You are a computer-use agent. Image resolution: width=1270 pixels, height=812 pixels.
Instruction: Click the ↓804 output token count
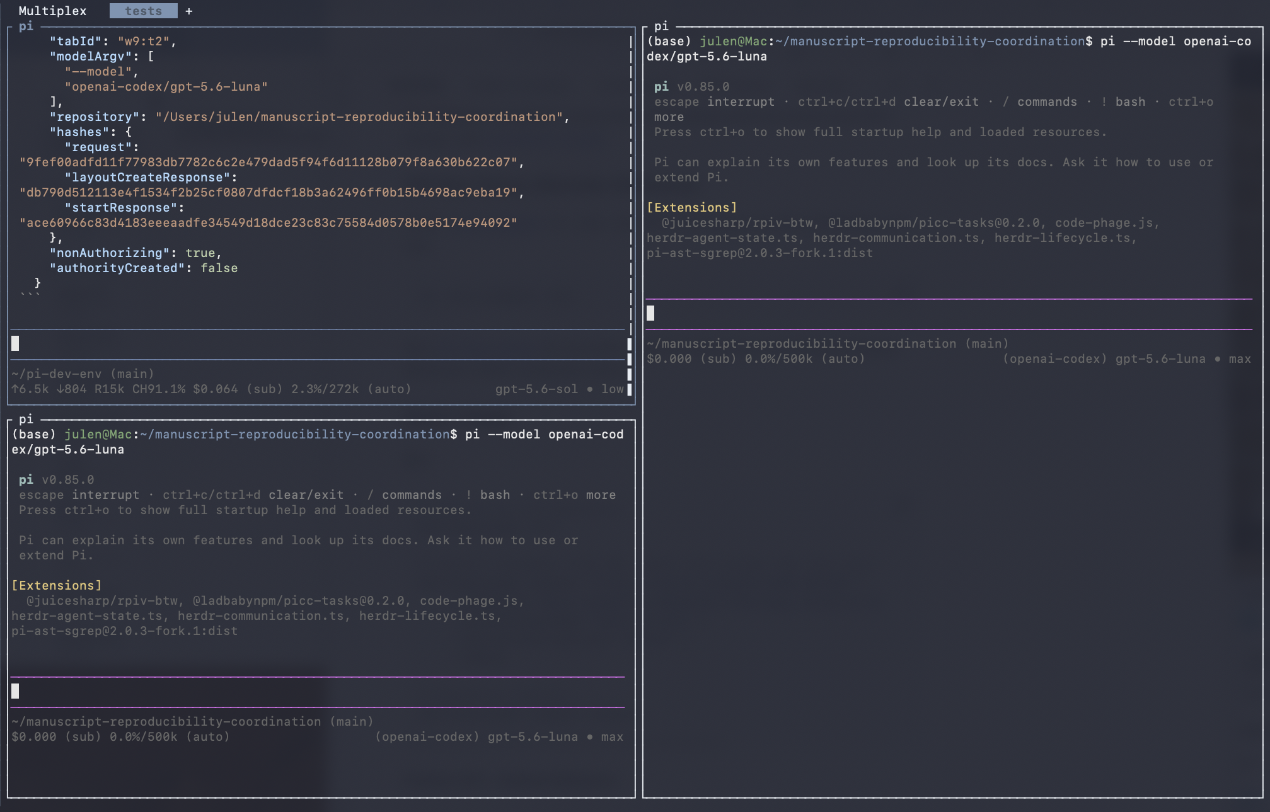tap(71, 389)
